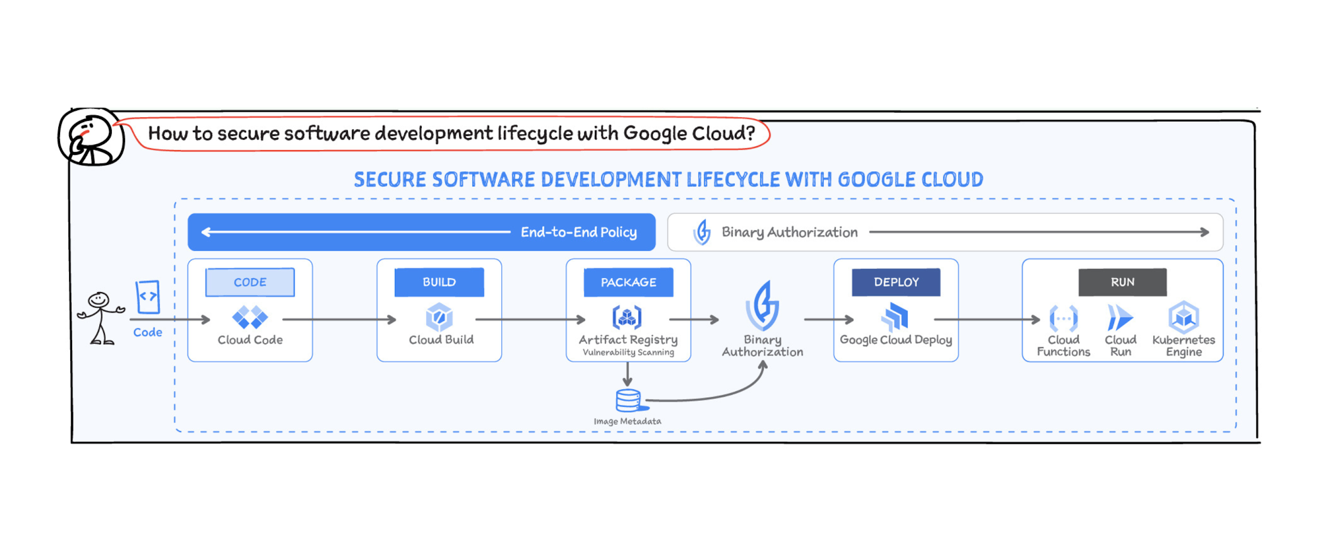Viewport: 1322px width, 551px height.
Task: Click the 'Binary Authorization' banner text
Action: pyautogui.click(x=790, y=232)
